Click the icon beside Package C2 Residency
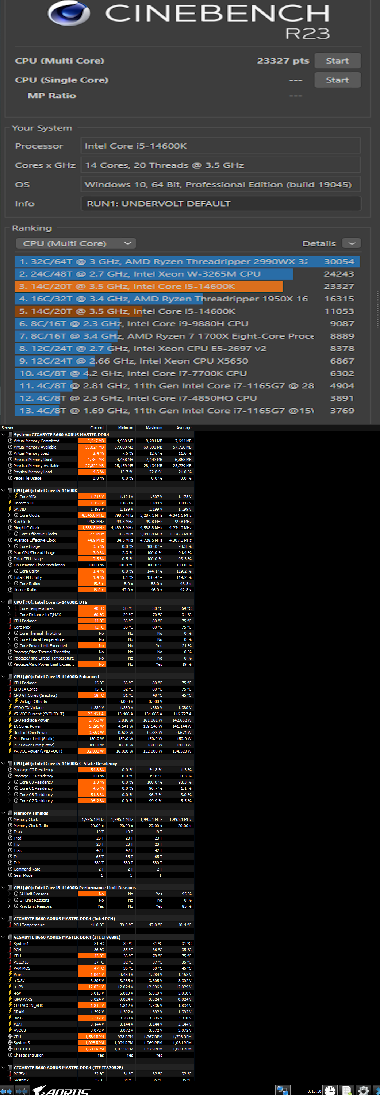 click(x=10, y=770)
